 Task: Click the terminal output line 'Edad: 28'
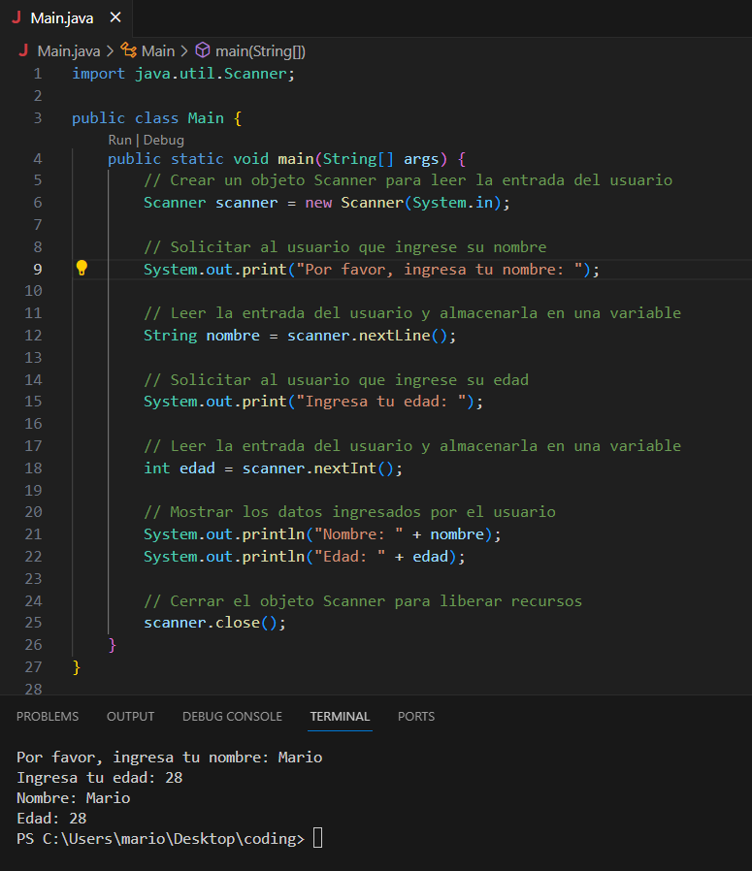(x=51, y=819)
